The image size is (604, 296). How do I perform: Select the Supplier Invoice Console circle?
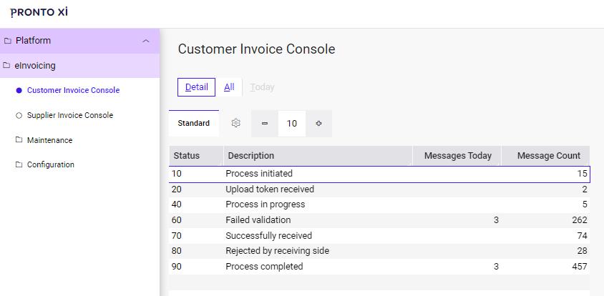tap(19, 115)
